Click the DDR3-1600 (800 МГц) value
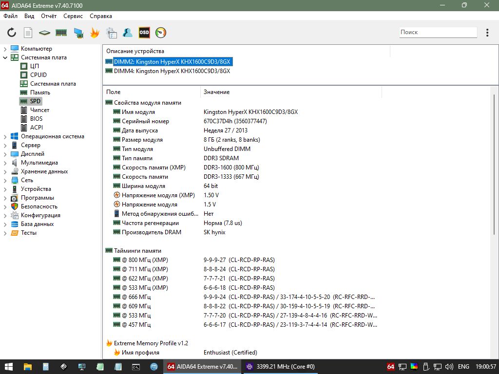499x374 pixels. tap(231, 168)
